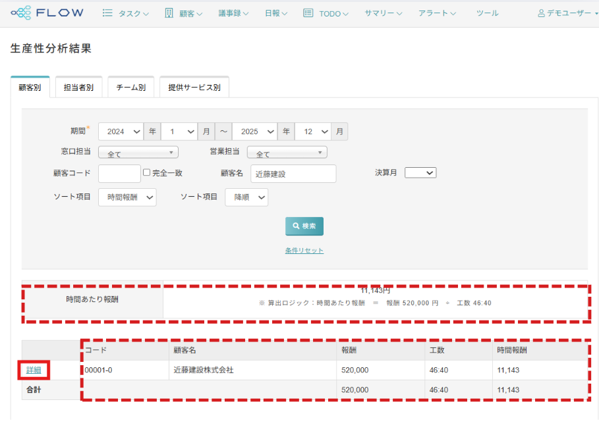The width and height of the screenshot is (599, 429).
Task: Open 詳細 link for 近藤建設株式会社
Action: tap(34, 370)
